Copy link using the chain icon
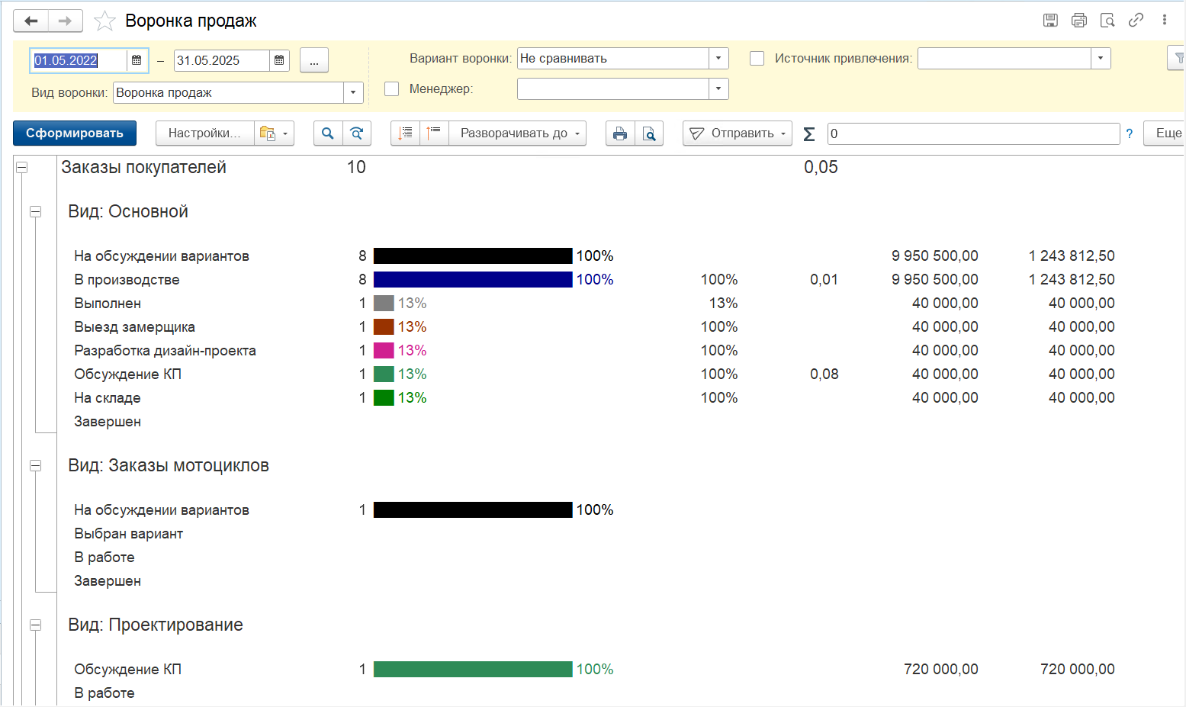The image size is (1186, 707). point(1136,21)
